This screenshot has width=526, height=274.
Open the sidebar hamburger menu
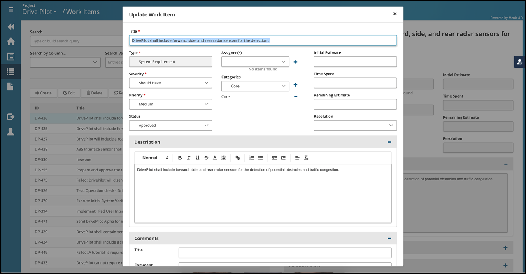coord(11,9)
